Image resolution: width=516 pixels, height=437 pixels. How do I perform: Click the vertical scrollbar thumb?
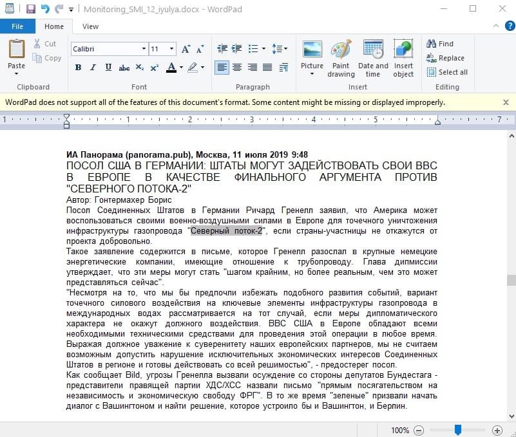point(511,280)
